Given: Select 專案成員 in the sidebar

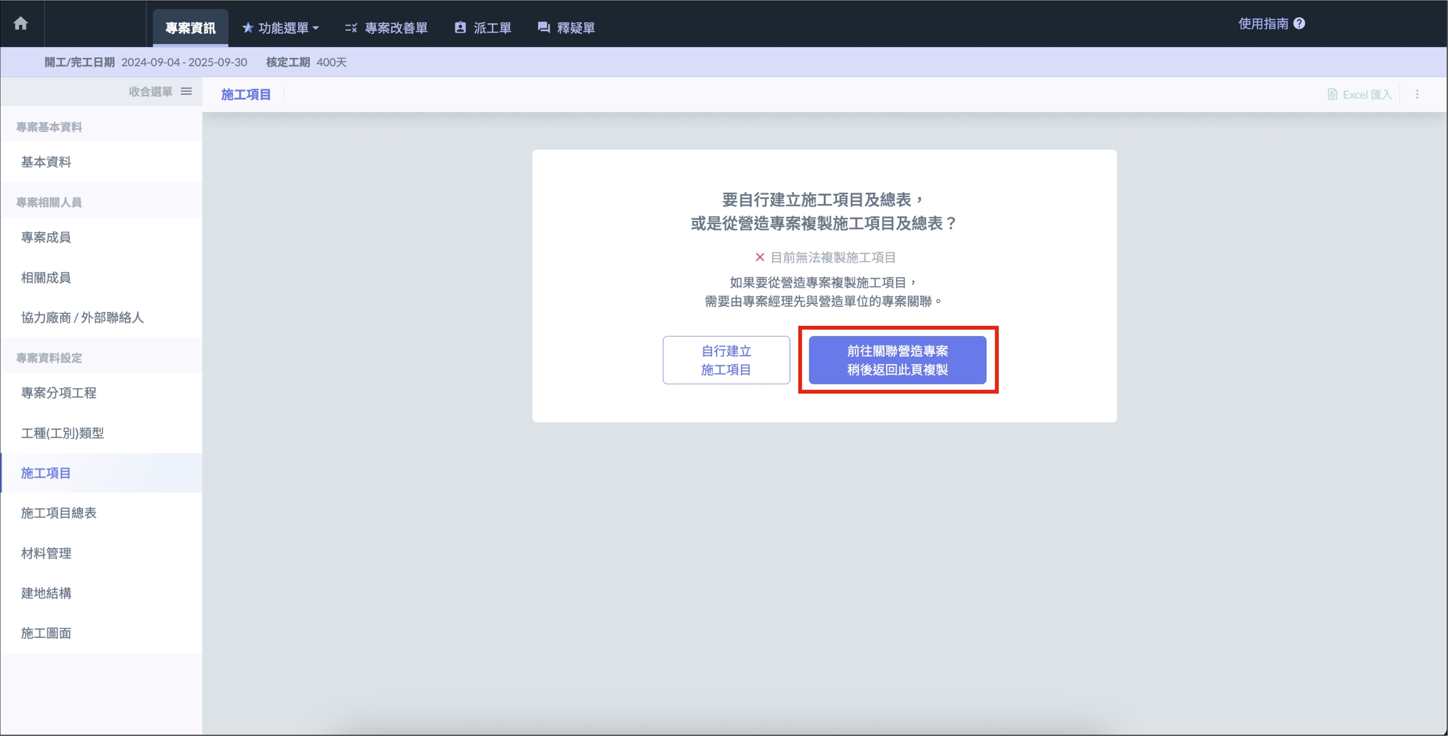Looking at the screenshot, I should [x=46, y=237].
